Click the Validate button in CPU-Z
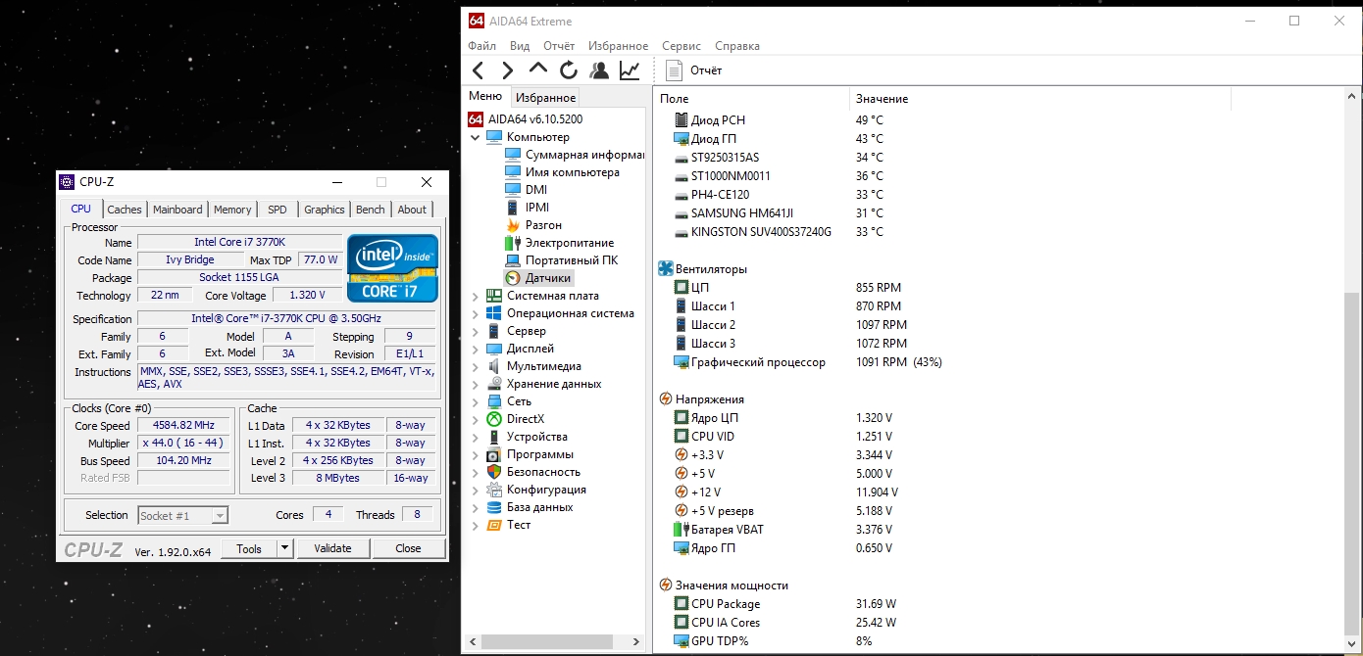The height and width of the screenshot is (656, 1363). click(x=332, y=548)
